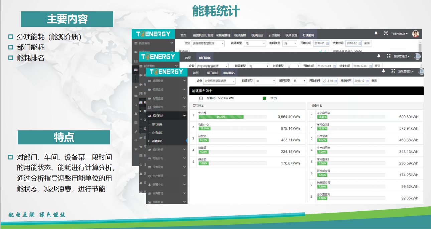The image size is (431, 229).
Task: Click the notification bell in 能耗排名 window header
Action: tap(384, 71)
